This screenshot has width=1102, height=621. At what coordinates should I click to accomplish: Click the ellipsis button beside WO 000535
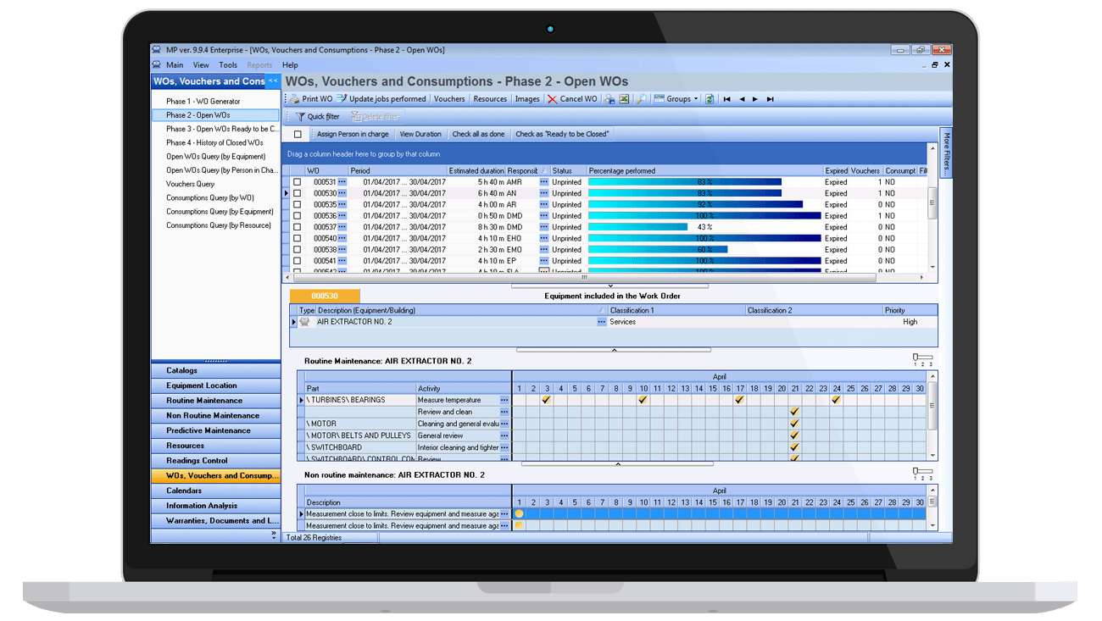[342, 204]
